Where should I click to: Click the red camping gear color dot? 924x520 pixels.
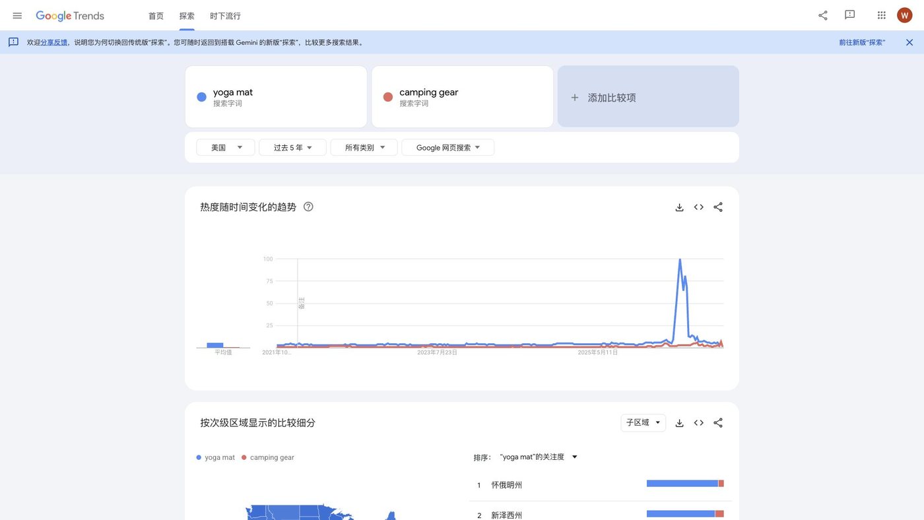[x=388, y=97]
